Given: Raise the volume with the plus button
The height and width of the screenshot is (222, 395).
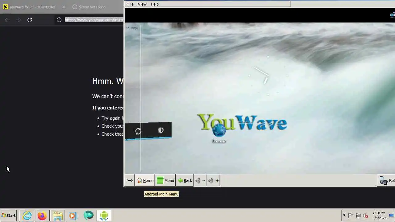Looking at the screenshot, I should 213,181.
